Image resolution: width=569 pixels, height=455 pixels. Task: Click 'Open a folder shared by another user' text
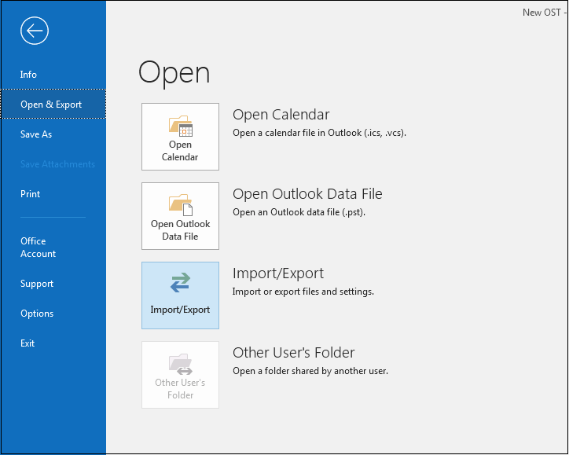[310, 371]
